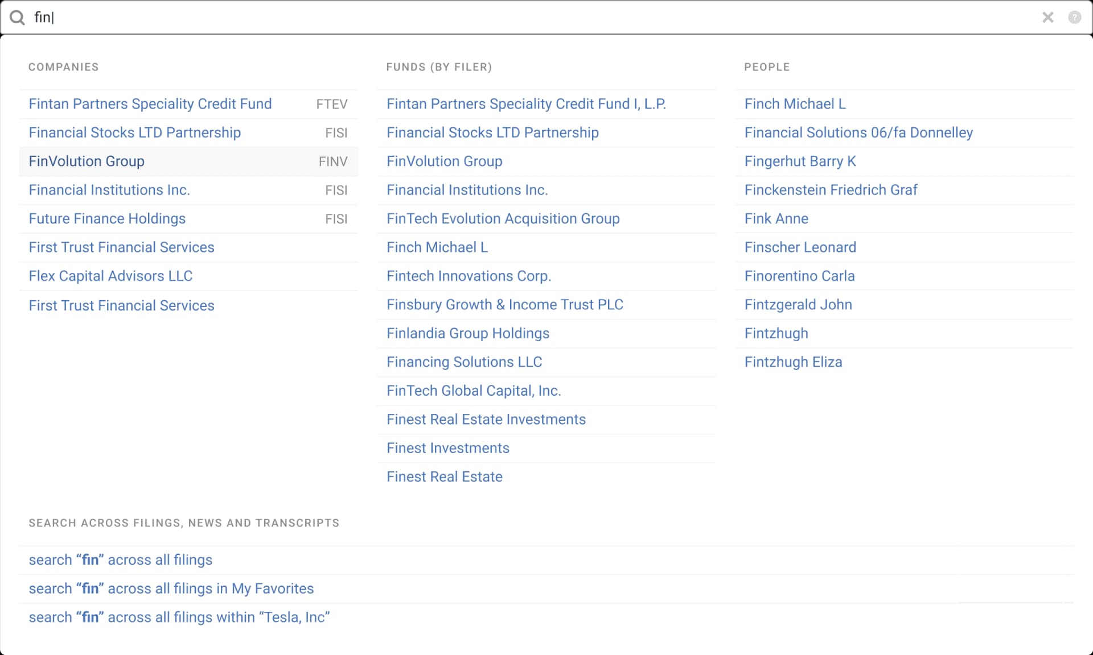Open the Fintzhugh Eliza person entry
The width and height of the screenshot is (1093, 655).
[793, 362]
